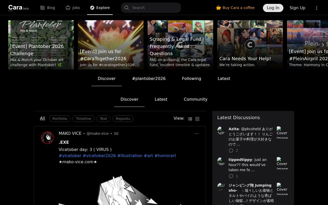The width and height of the screenshot is (328, 205).
Task: Open the #CaraTogether2026 event card
Action: 111,45
